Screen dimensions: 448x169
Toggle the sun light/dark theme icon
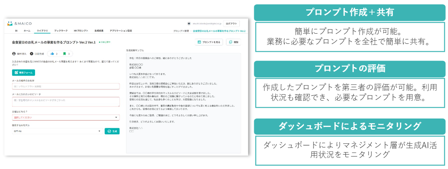[189, 24]
